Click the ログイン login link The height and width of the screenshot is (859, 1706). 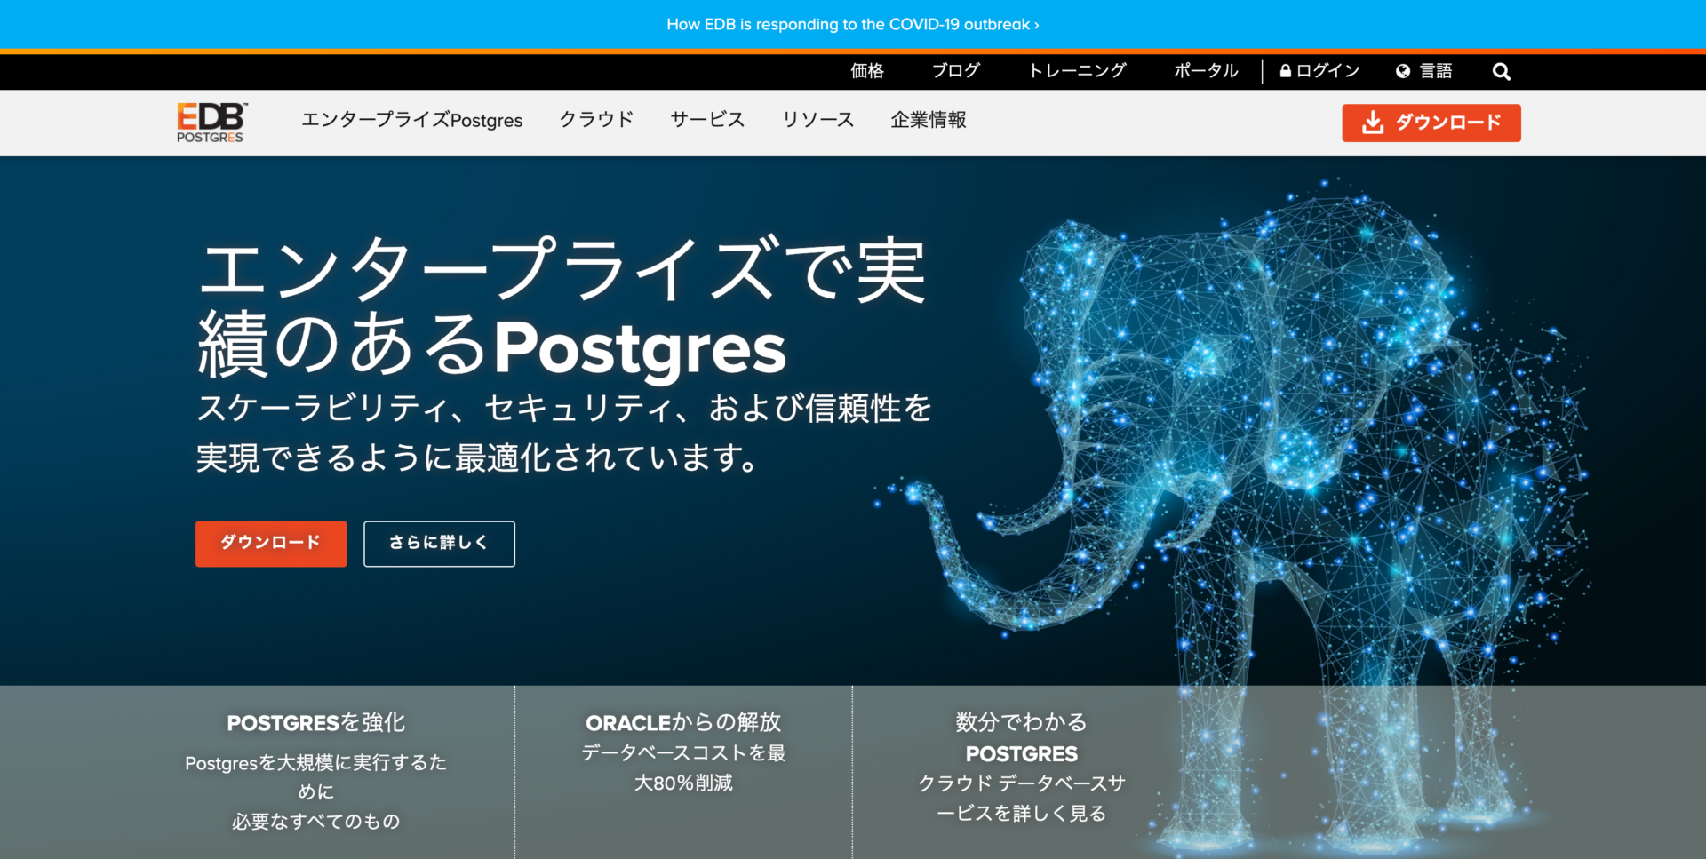1319,71
